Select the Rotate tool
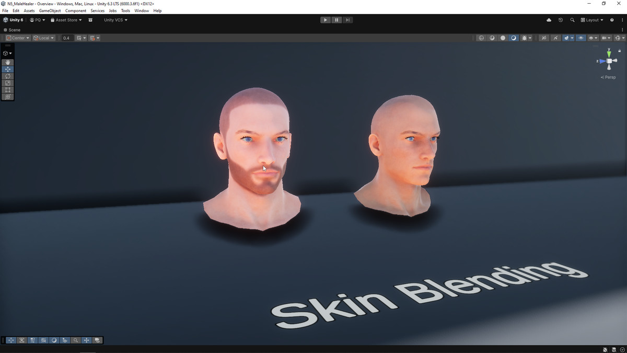627x353 pixels. 8,76
